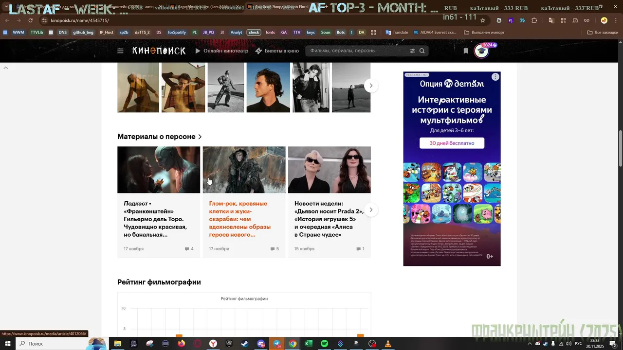Open ad options three-dot menu
The image size is (623, 350).
(495, 77)
